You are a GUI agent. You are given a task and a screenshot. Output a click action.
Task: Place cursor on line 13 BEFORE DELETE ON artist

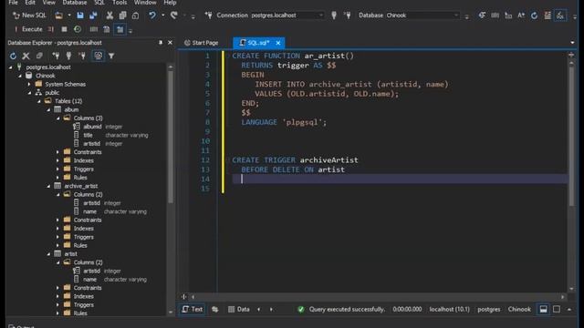[293, 169]
